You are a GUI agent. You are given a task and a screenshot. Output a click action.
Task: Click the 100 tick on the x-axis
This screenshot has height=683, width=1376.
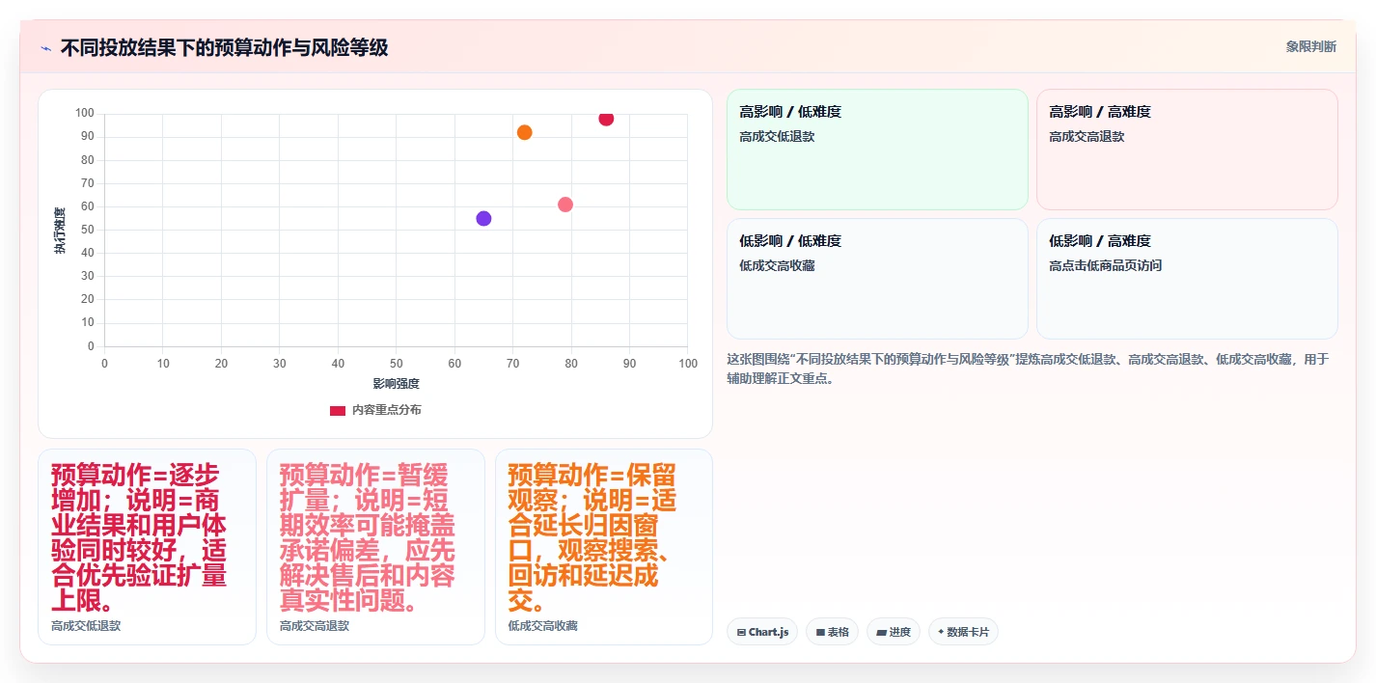[x=688, y=364]
